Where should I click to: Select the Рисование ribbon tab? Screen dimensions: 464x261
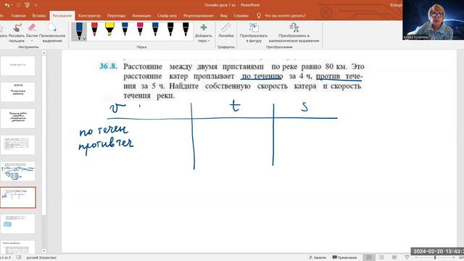click(x=62, y=16)
